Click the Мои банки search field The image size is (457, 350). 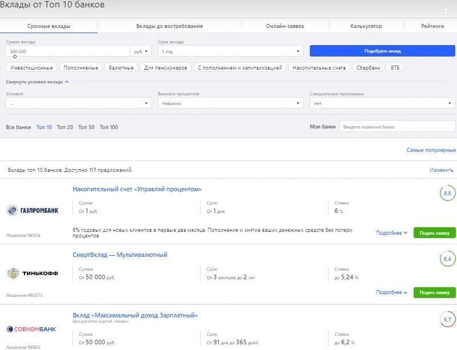[397, 127]
